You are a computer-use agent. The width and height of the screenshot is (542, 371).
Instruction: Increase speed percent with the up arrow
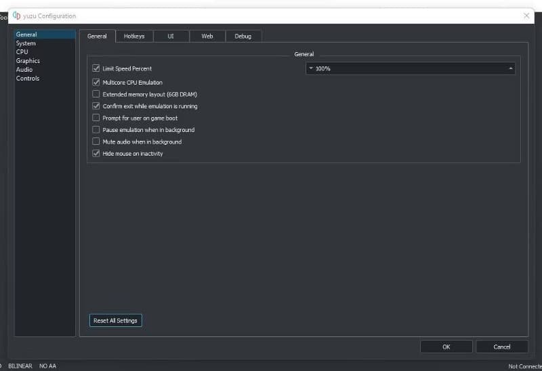(511, 68)
